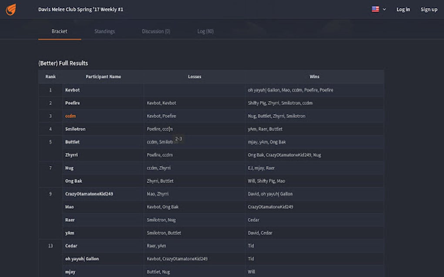View the Log (80) tab
This screenshot has width=444, height=277.
coord(205,31)
